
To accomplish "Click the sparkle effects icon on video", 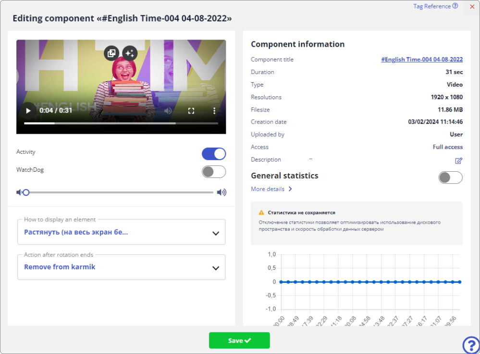I will point(129,53).
